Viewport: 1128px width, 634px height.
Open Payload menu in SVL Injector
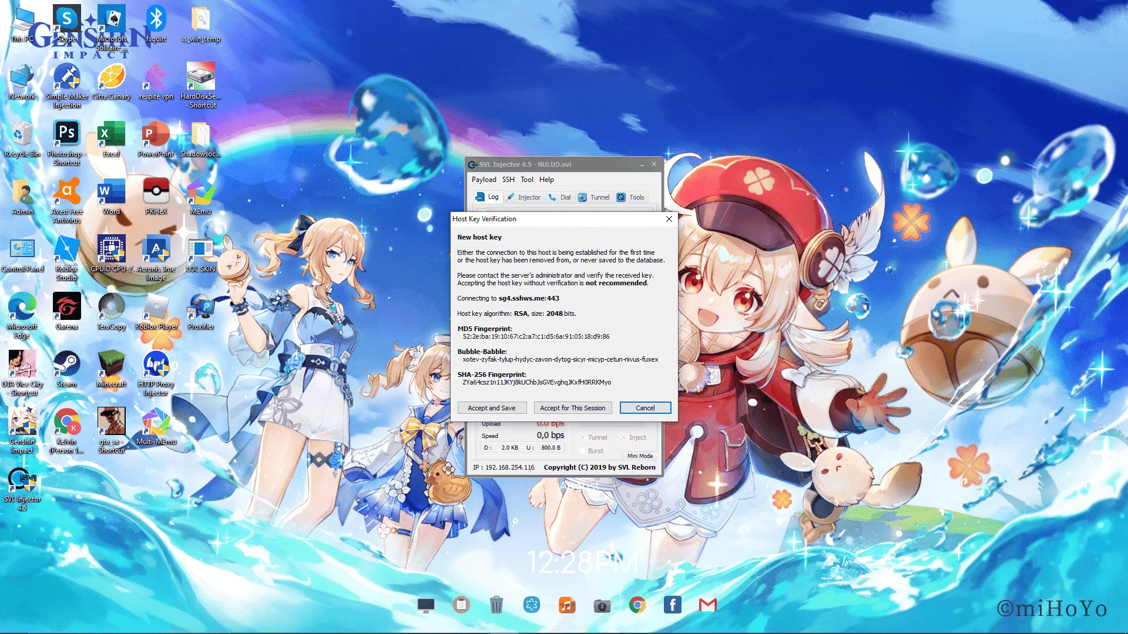(484, 180)
